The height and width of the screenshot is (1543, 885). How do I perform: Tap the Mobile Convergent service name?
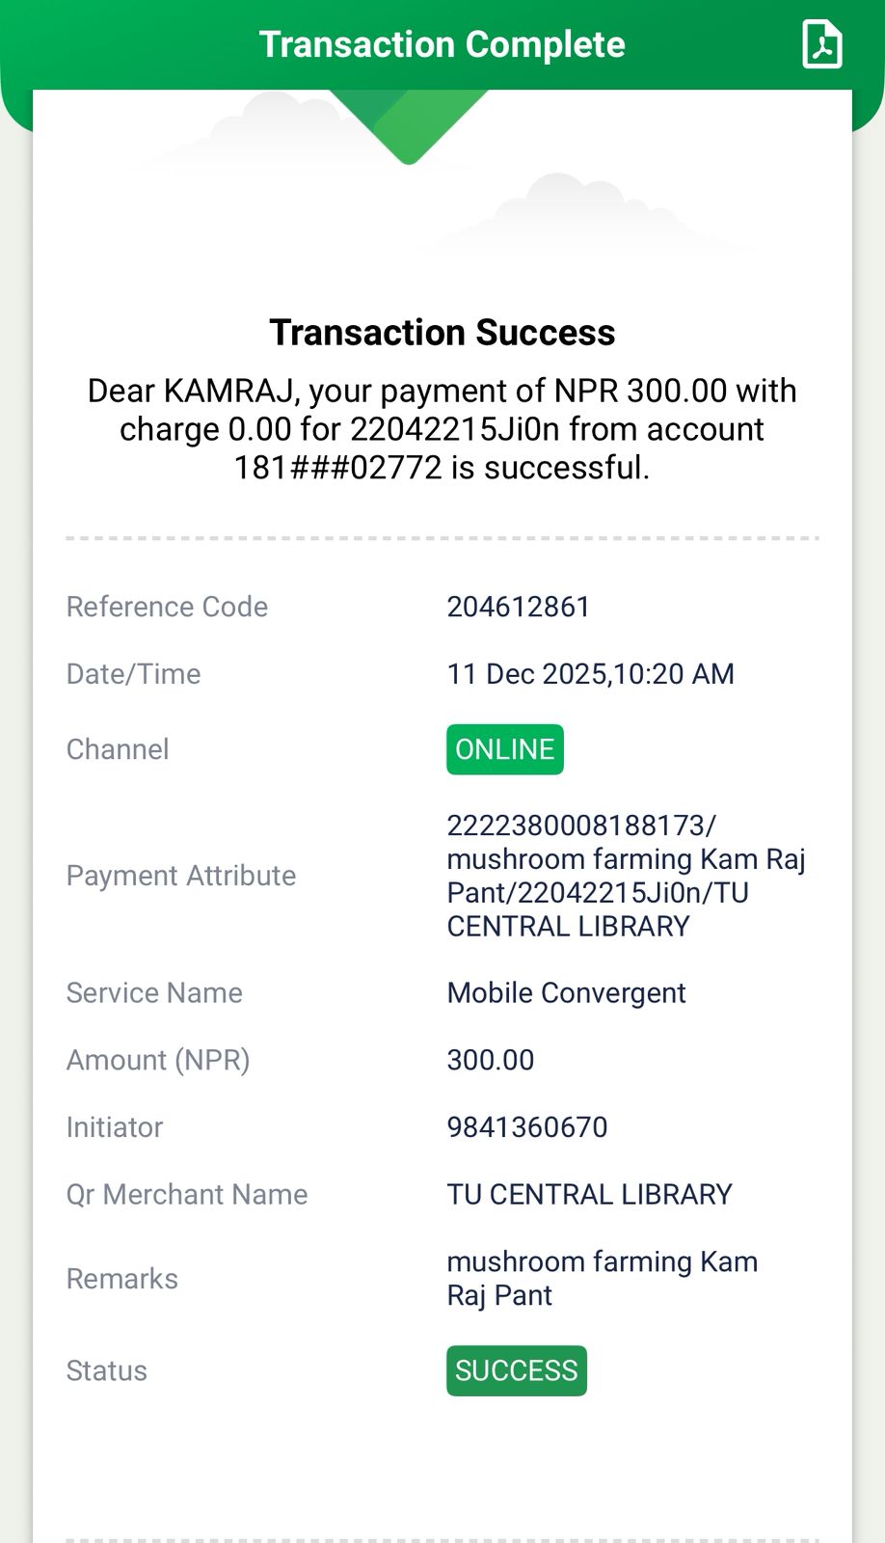pos(566,993)
